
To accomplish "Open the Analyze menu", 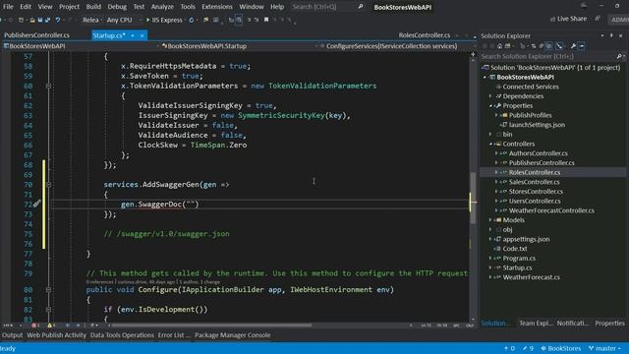I will [x=162, y=7].
